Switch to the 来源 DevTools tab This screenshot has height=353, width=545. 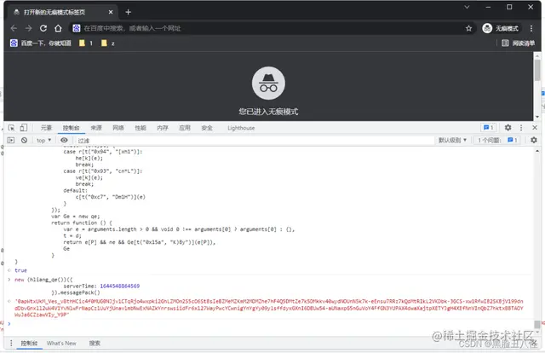coord(96,128)
